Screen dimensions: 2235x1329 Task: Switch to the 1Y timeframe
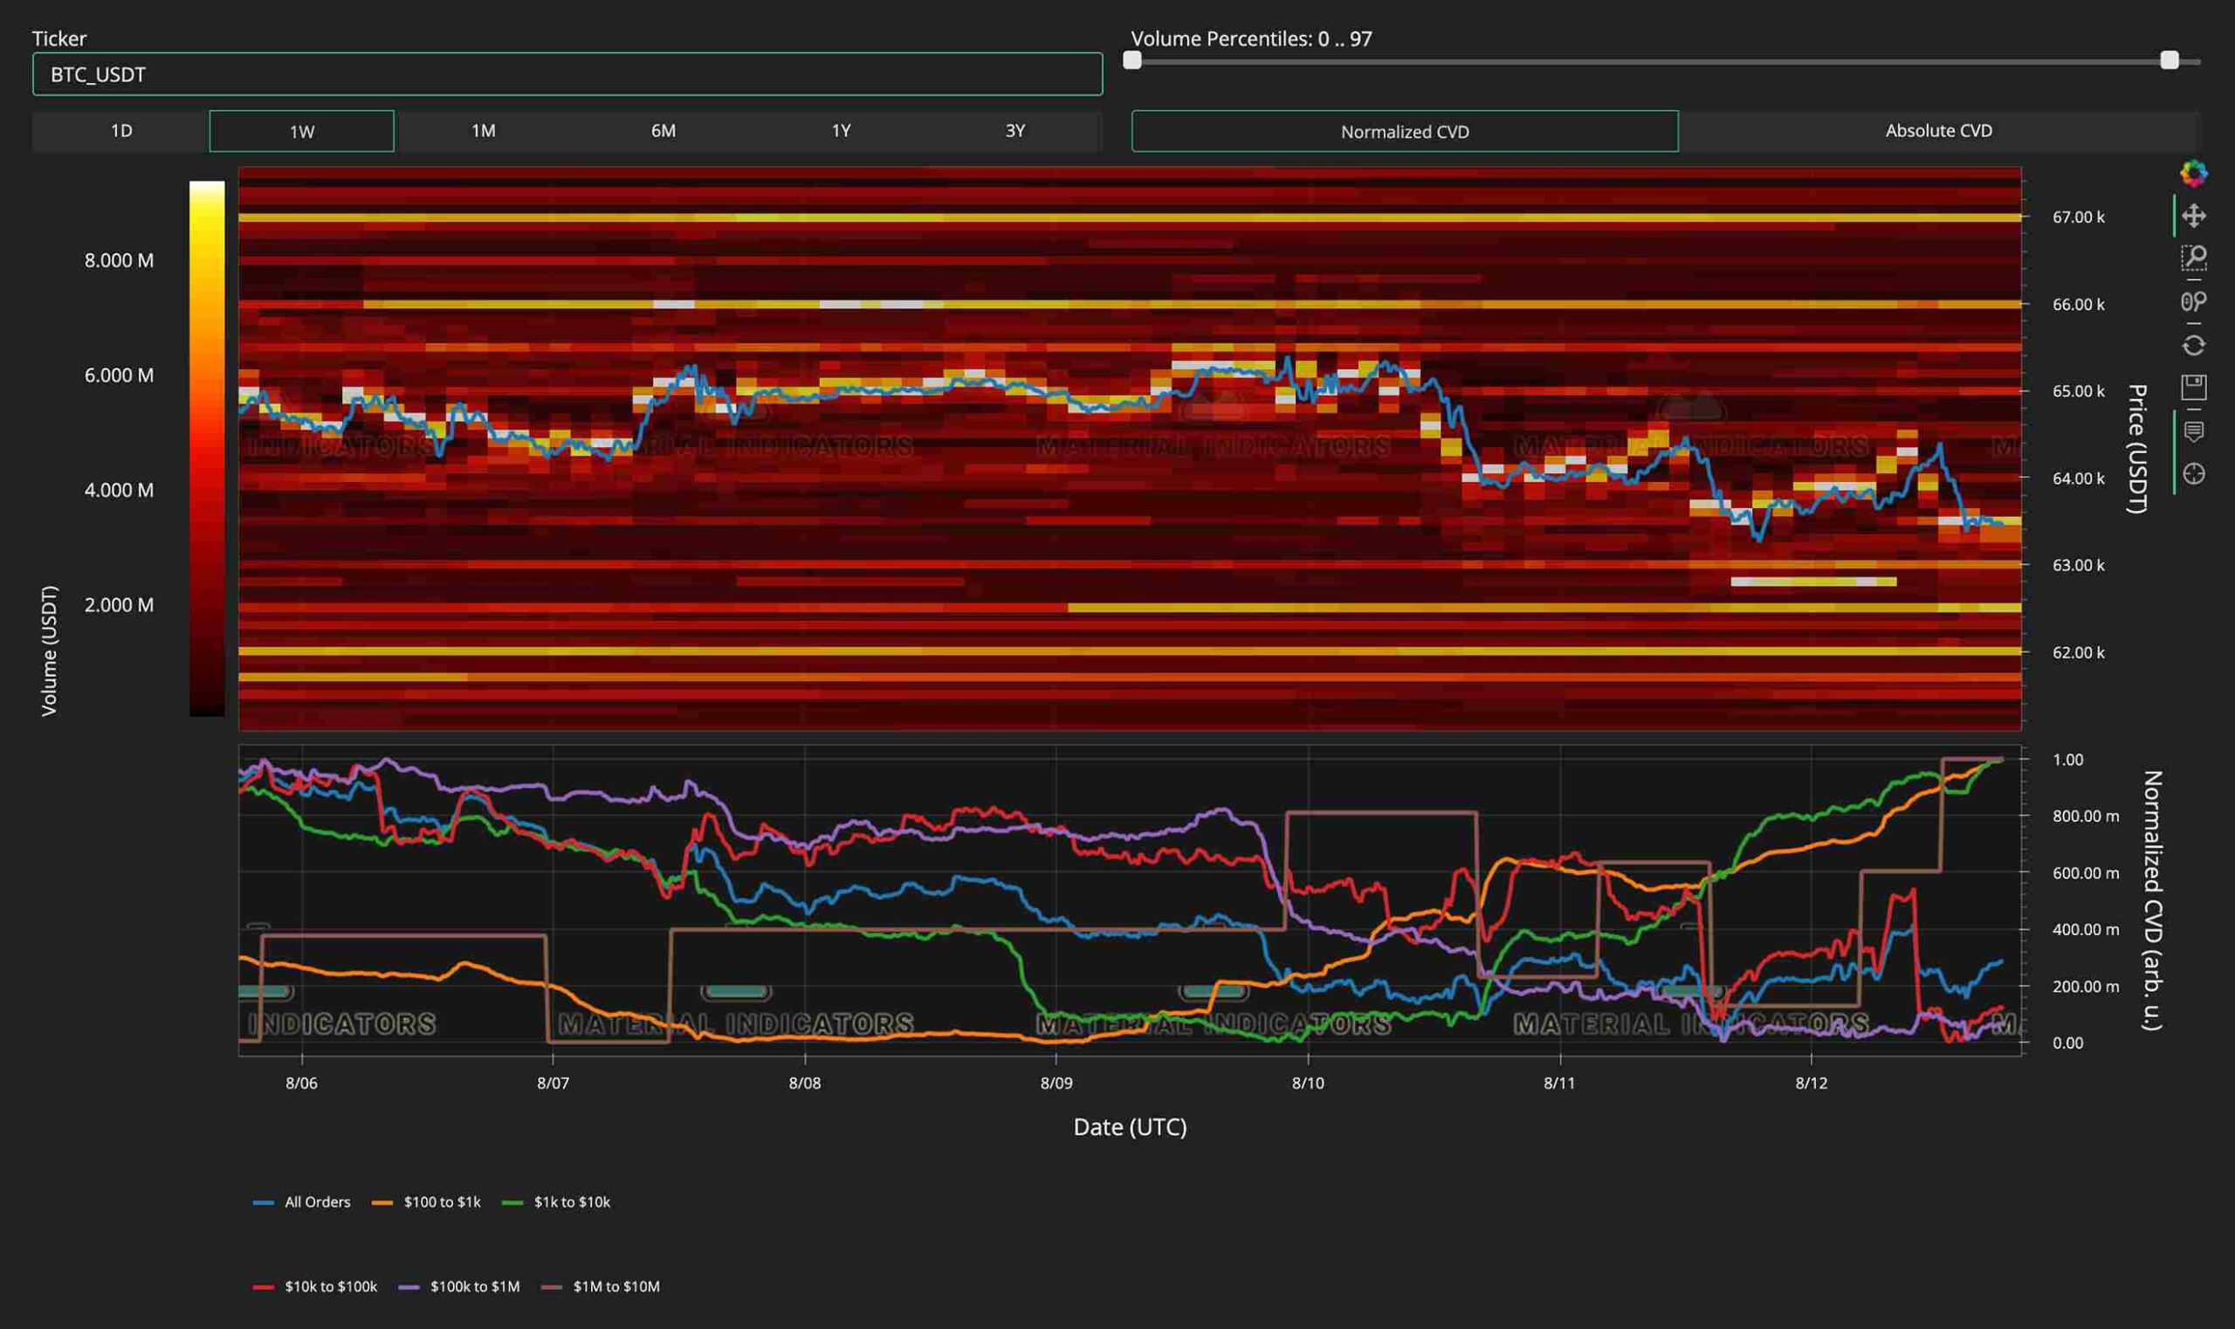pos(841,131)
